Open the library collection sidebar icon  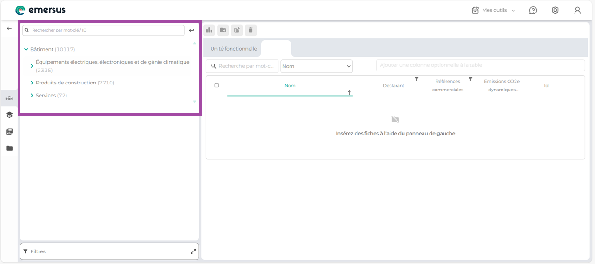pos(9,131)
